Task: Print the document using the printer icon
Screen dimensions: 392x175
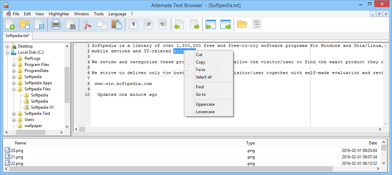Action: coord(56,24)
